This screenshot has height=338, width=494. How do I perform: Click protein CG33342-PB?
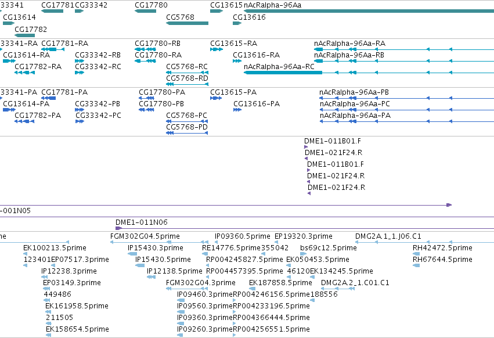coord(98,104)
